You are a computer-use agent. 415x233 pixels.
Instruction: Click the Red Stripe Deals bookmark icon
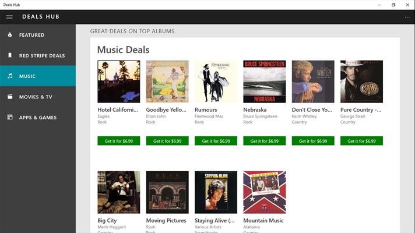(9, 56)
